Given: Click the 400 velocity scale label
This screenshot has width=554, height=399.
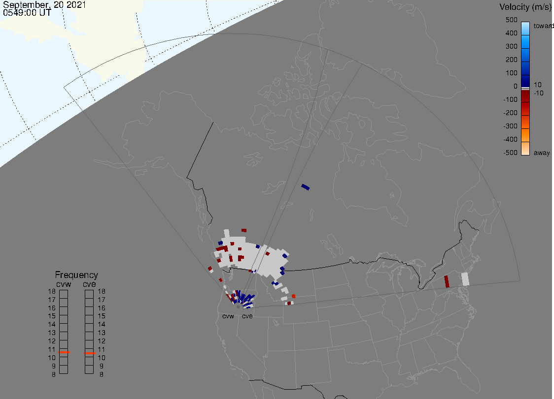Looking at the screenshot, I should coord(511,33).
